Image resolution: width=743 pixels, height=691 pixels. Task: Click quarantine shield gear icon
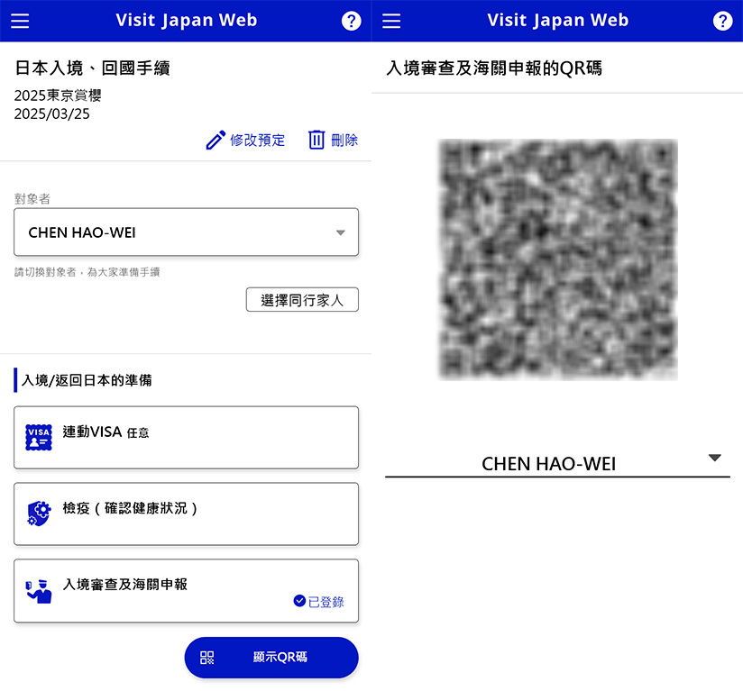pyautogui.click(x=39, y=514)
